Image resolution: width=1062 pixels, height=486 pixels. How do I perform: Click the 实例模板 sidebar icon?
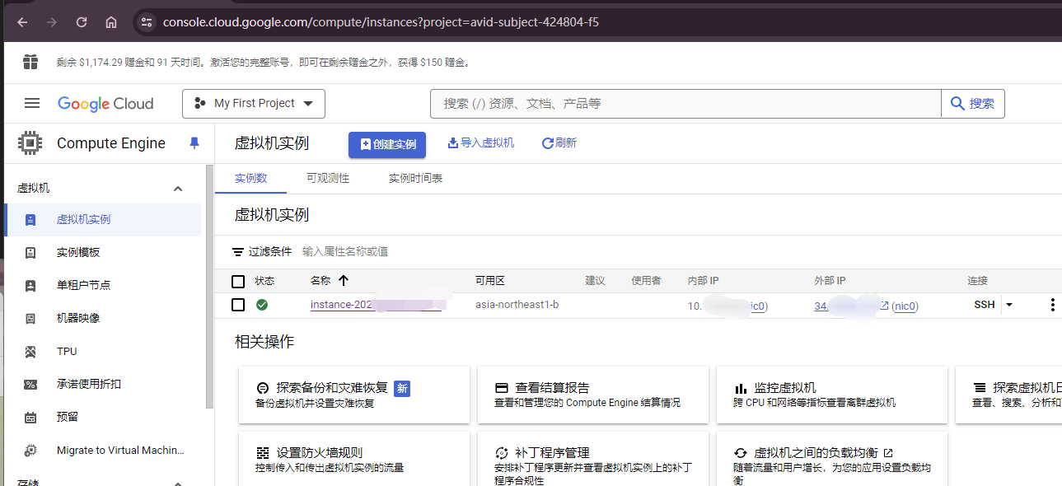(30, 253)
